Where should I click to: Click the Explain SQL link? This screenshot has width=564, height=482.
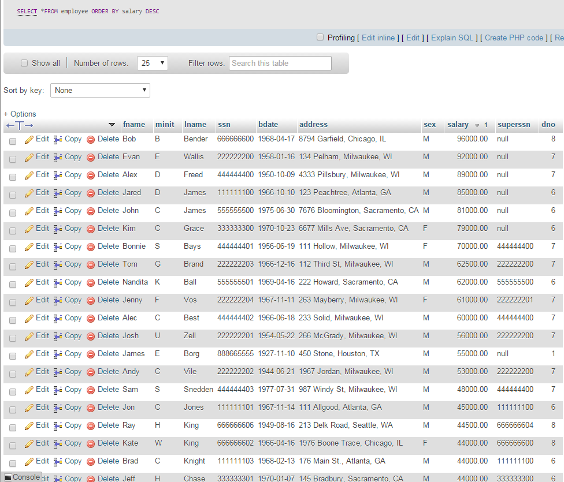[x=452, y=38]
